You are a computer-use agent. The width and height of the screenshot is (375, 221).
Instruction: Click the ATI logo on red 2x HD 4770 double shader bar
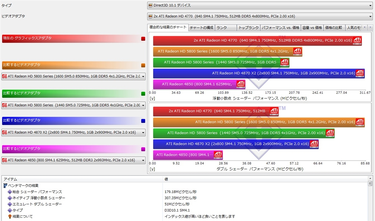[274, 111]
